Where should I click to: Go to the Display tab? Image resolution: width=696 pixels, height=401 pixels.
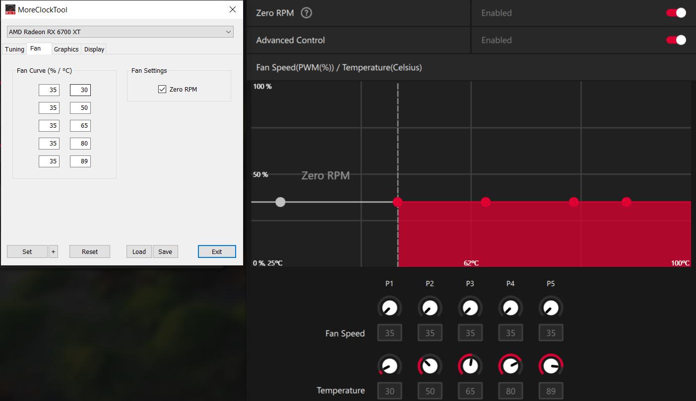(x=94, y=49)
